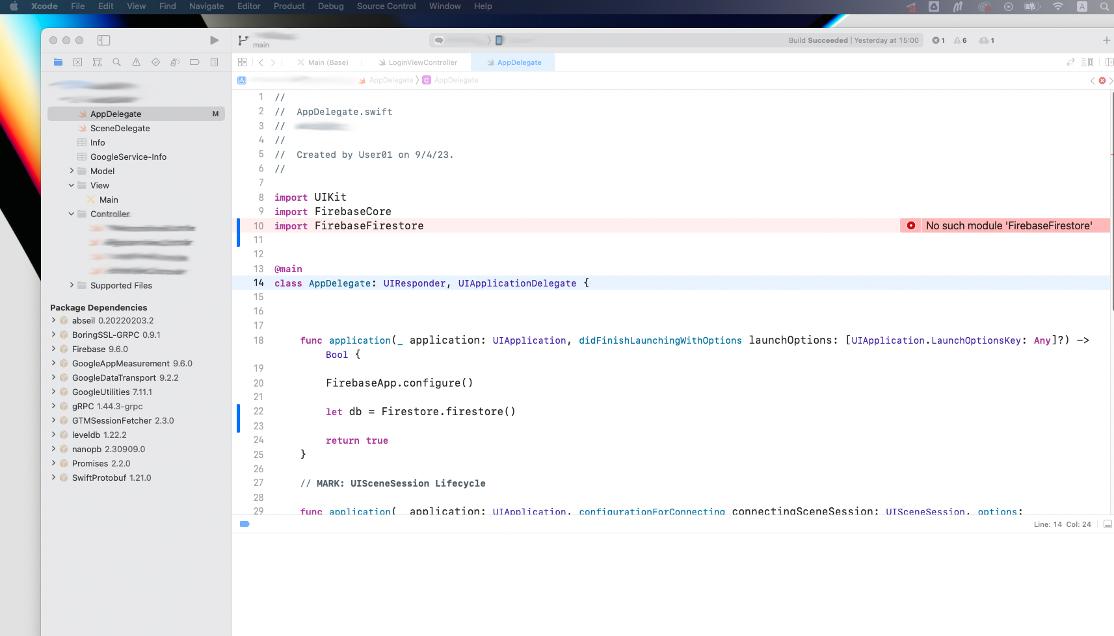Viewport: 1114px width, 636px height.
Task: Open the Find navigator magnifier icon
Action: pos(116,62)
